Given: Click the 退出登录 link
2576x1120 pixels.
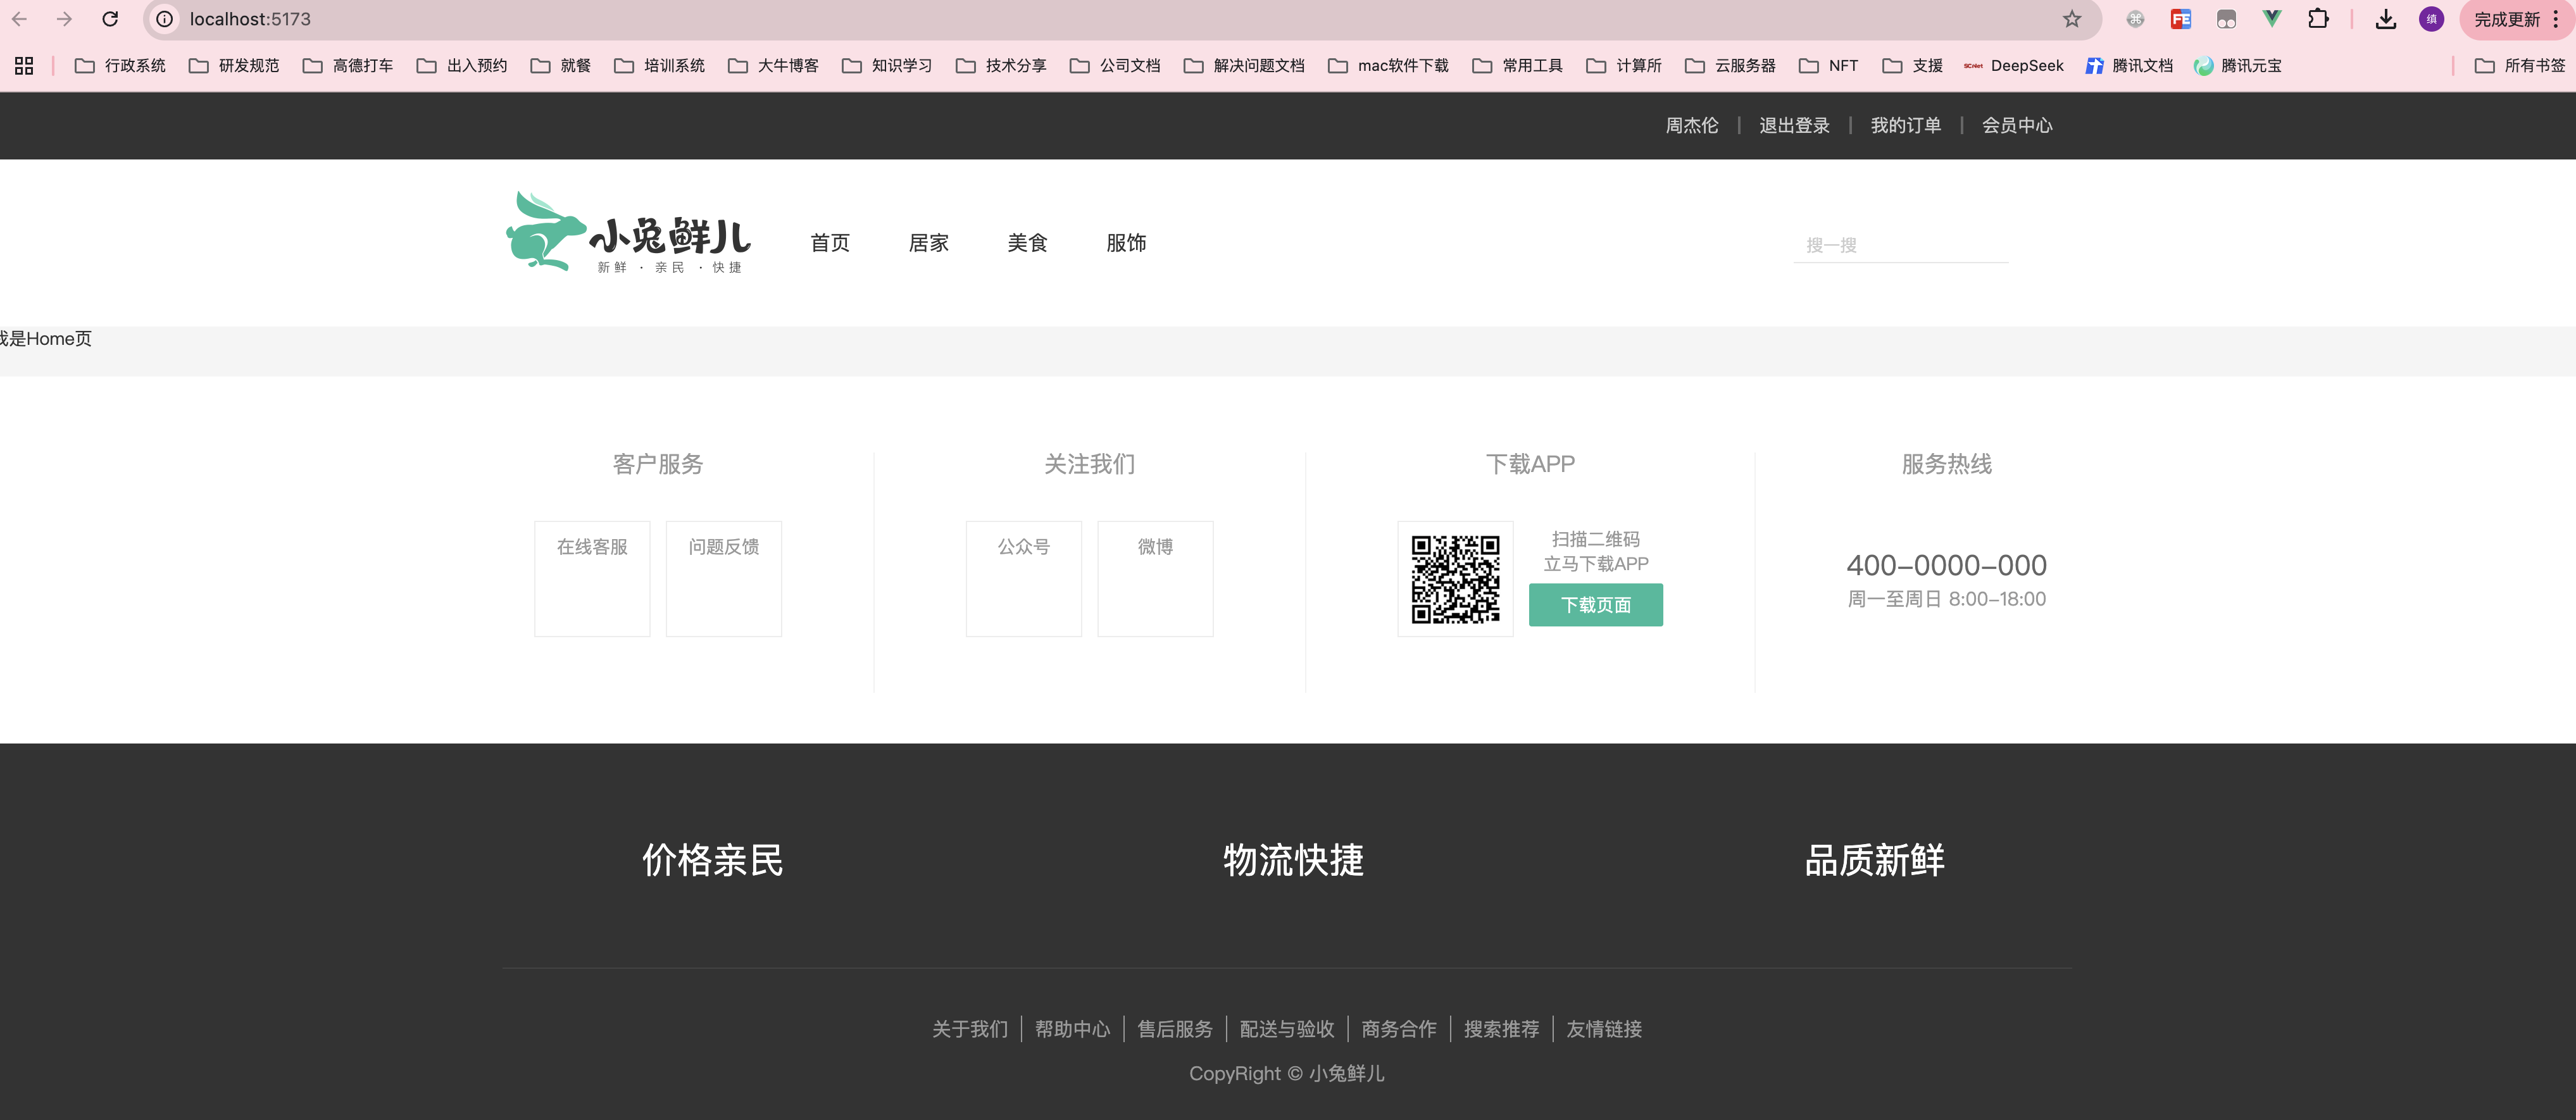Looking at the screenshot, I should coord(1794,125).
